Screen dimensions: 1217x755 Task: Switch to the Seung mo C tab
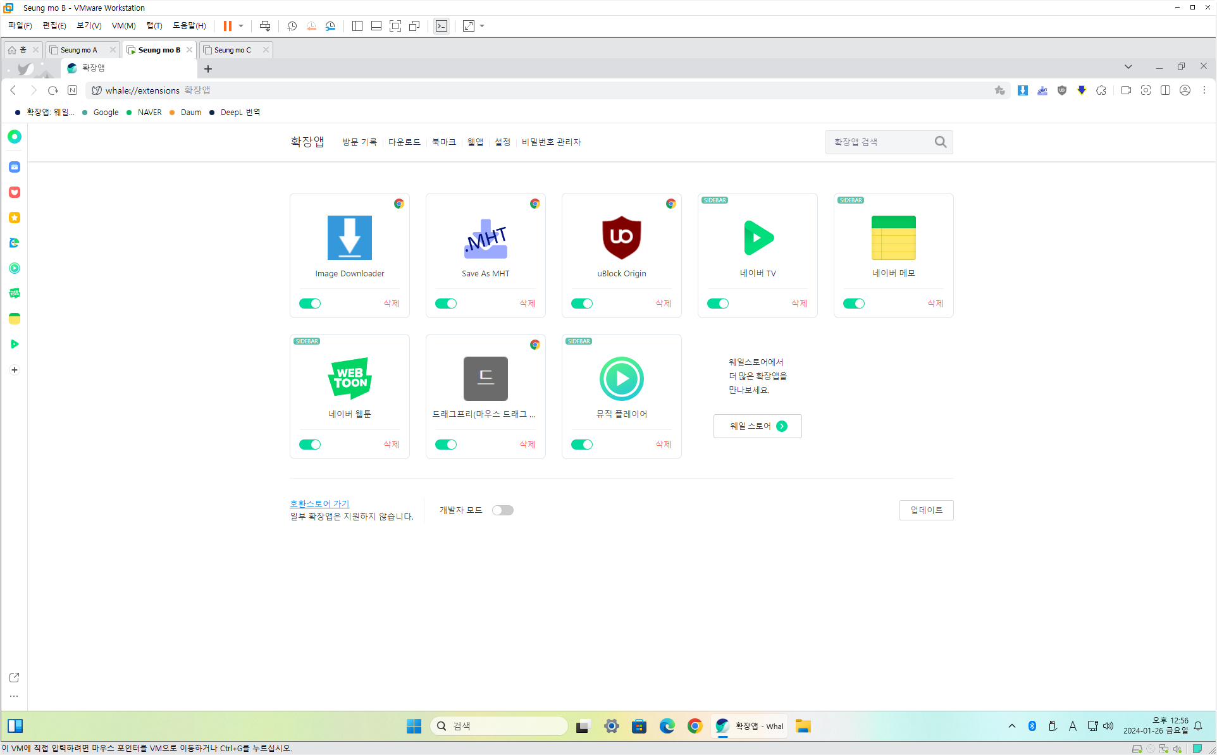pos(232,50)
